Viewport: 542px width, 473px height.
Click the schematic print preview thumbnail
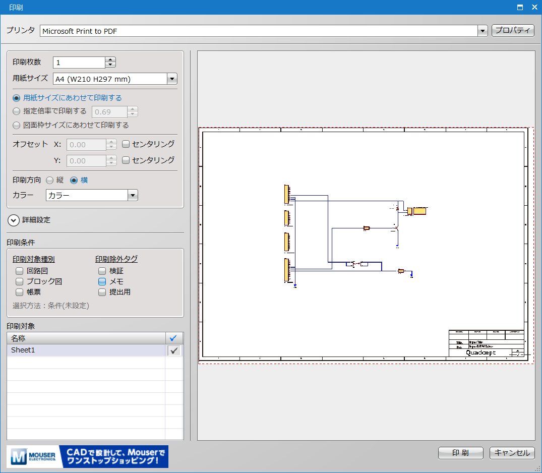(x=365, y=245)
